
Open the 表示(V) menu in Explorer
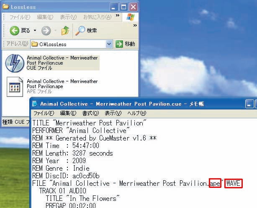(x=68, y=17)
